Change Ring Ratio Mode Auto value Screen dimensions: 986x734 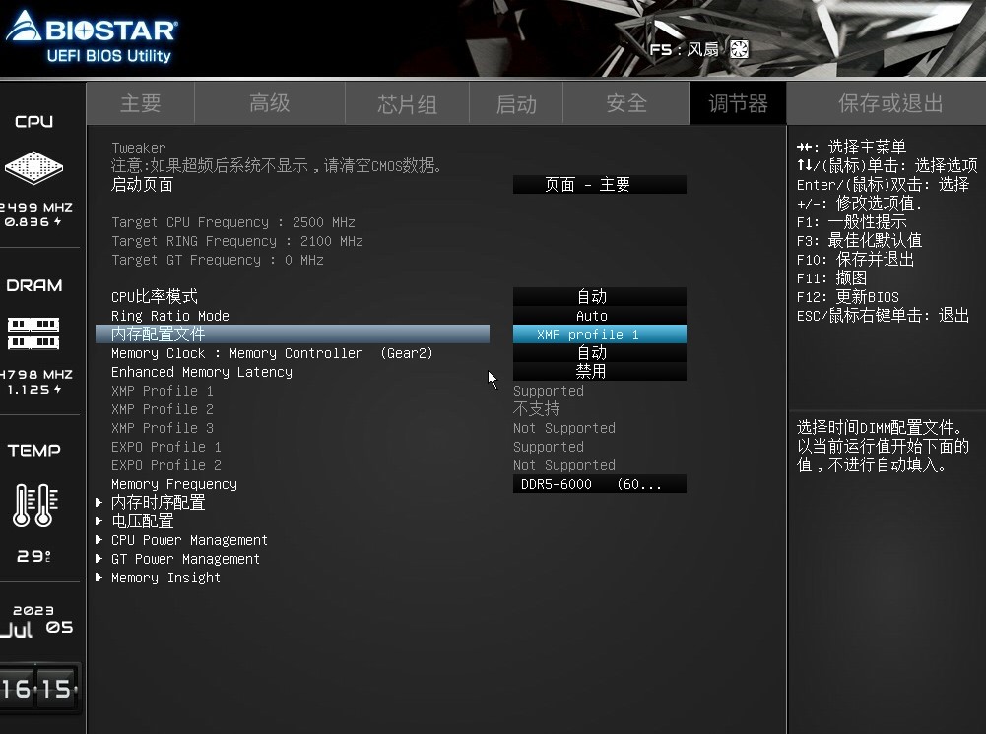point(599,315)
